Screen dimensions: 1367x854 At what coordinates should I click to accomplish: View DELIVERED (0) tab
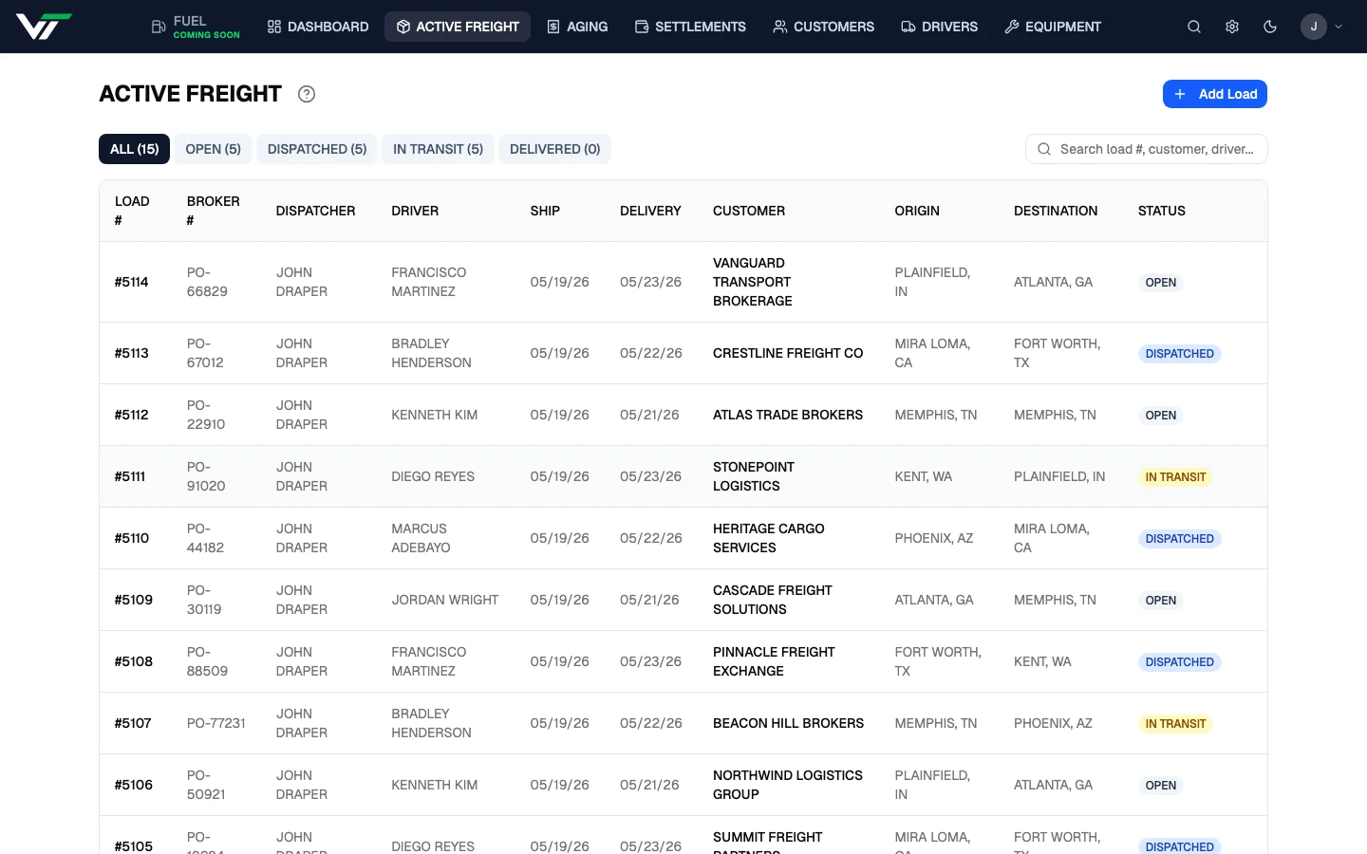point(554,149)
